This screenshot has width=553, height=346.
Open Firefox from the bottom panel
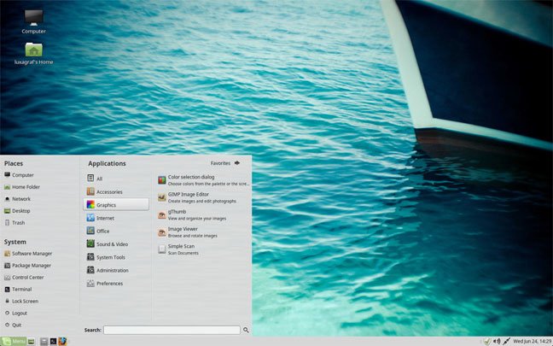(62, 341)
